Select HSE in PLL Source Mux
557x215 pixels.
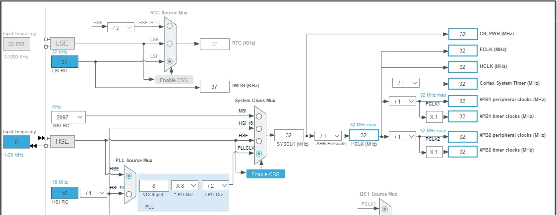pyautogui.click(x=129, y=176)
